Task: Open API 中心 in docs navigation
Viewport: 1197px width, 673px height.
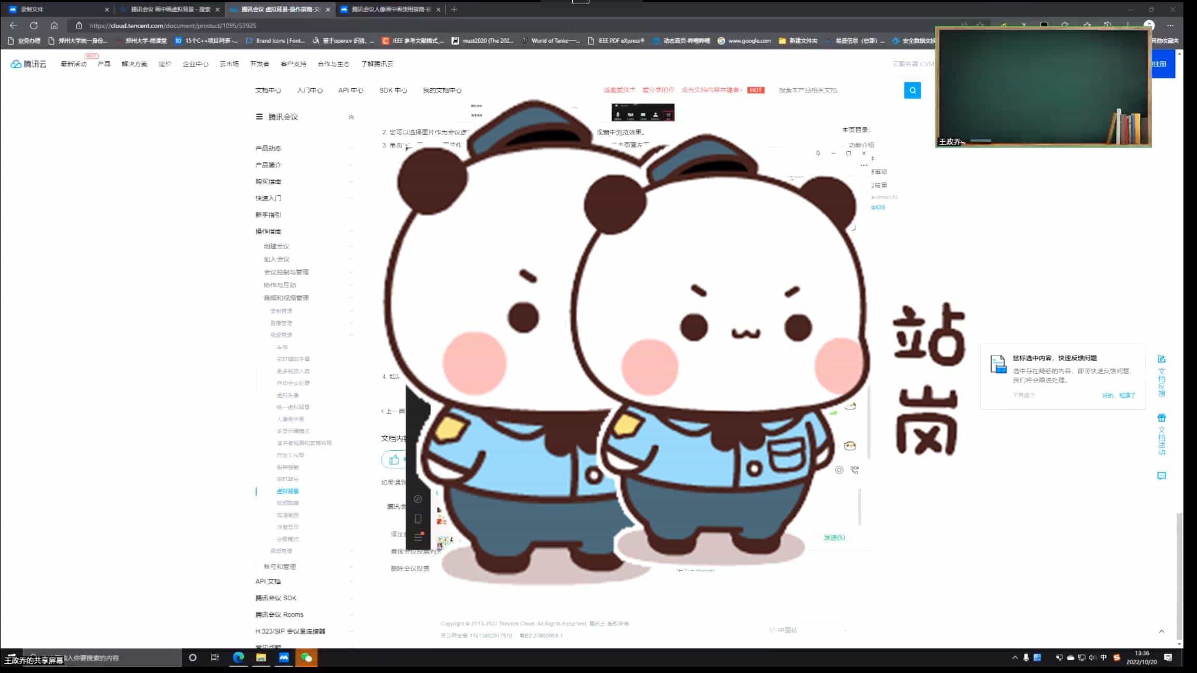Action: (351, 90)
